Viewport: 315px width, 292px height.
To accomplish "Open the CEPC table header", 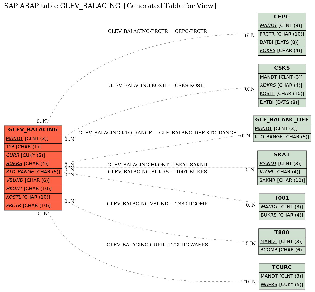I will (282, 17).
